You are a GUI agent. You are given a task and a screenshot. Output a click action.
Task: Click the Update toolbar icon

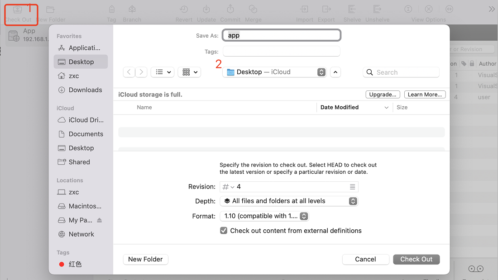[206, 9]
